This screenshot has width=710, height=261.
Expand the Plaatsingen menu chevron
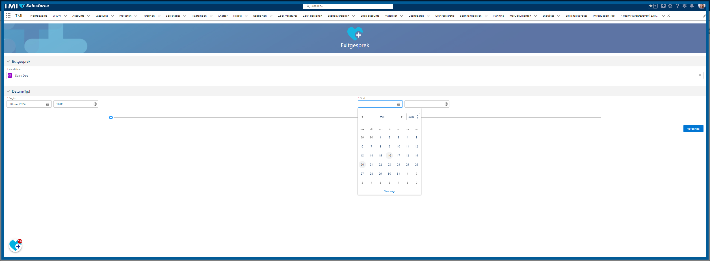pyautogui.click(x=211, y=16)
